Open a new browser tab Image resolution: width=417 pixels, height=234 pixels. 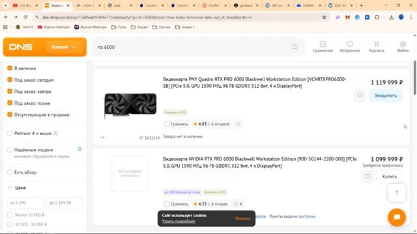click(x=361, y=5)
